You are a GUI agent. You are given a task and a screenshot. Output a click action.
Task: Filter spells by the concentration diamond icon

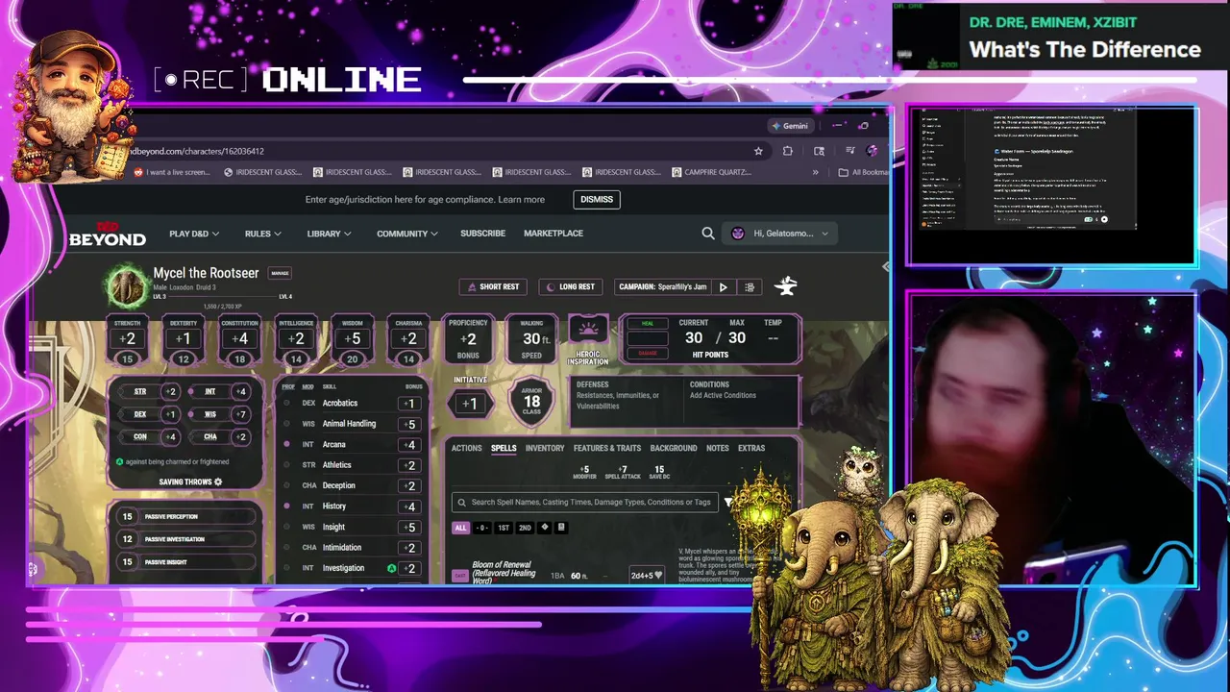545,528
